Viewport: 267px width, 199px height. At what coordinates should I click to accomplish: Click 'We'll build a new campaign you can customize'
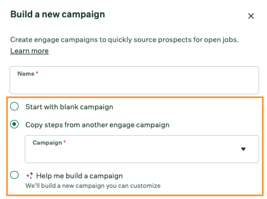click(93, 186)
